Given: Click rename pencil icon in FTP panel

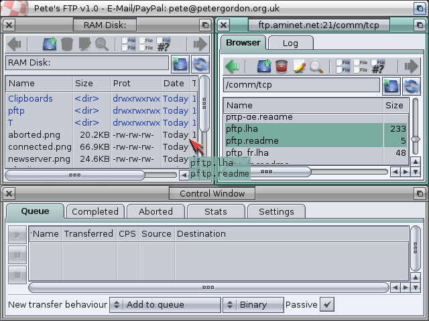Looking at the screenshot, I should 299,66.
